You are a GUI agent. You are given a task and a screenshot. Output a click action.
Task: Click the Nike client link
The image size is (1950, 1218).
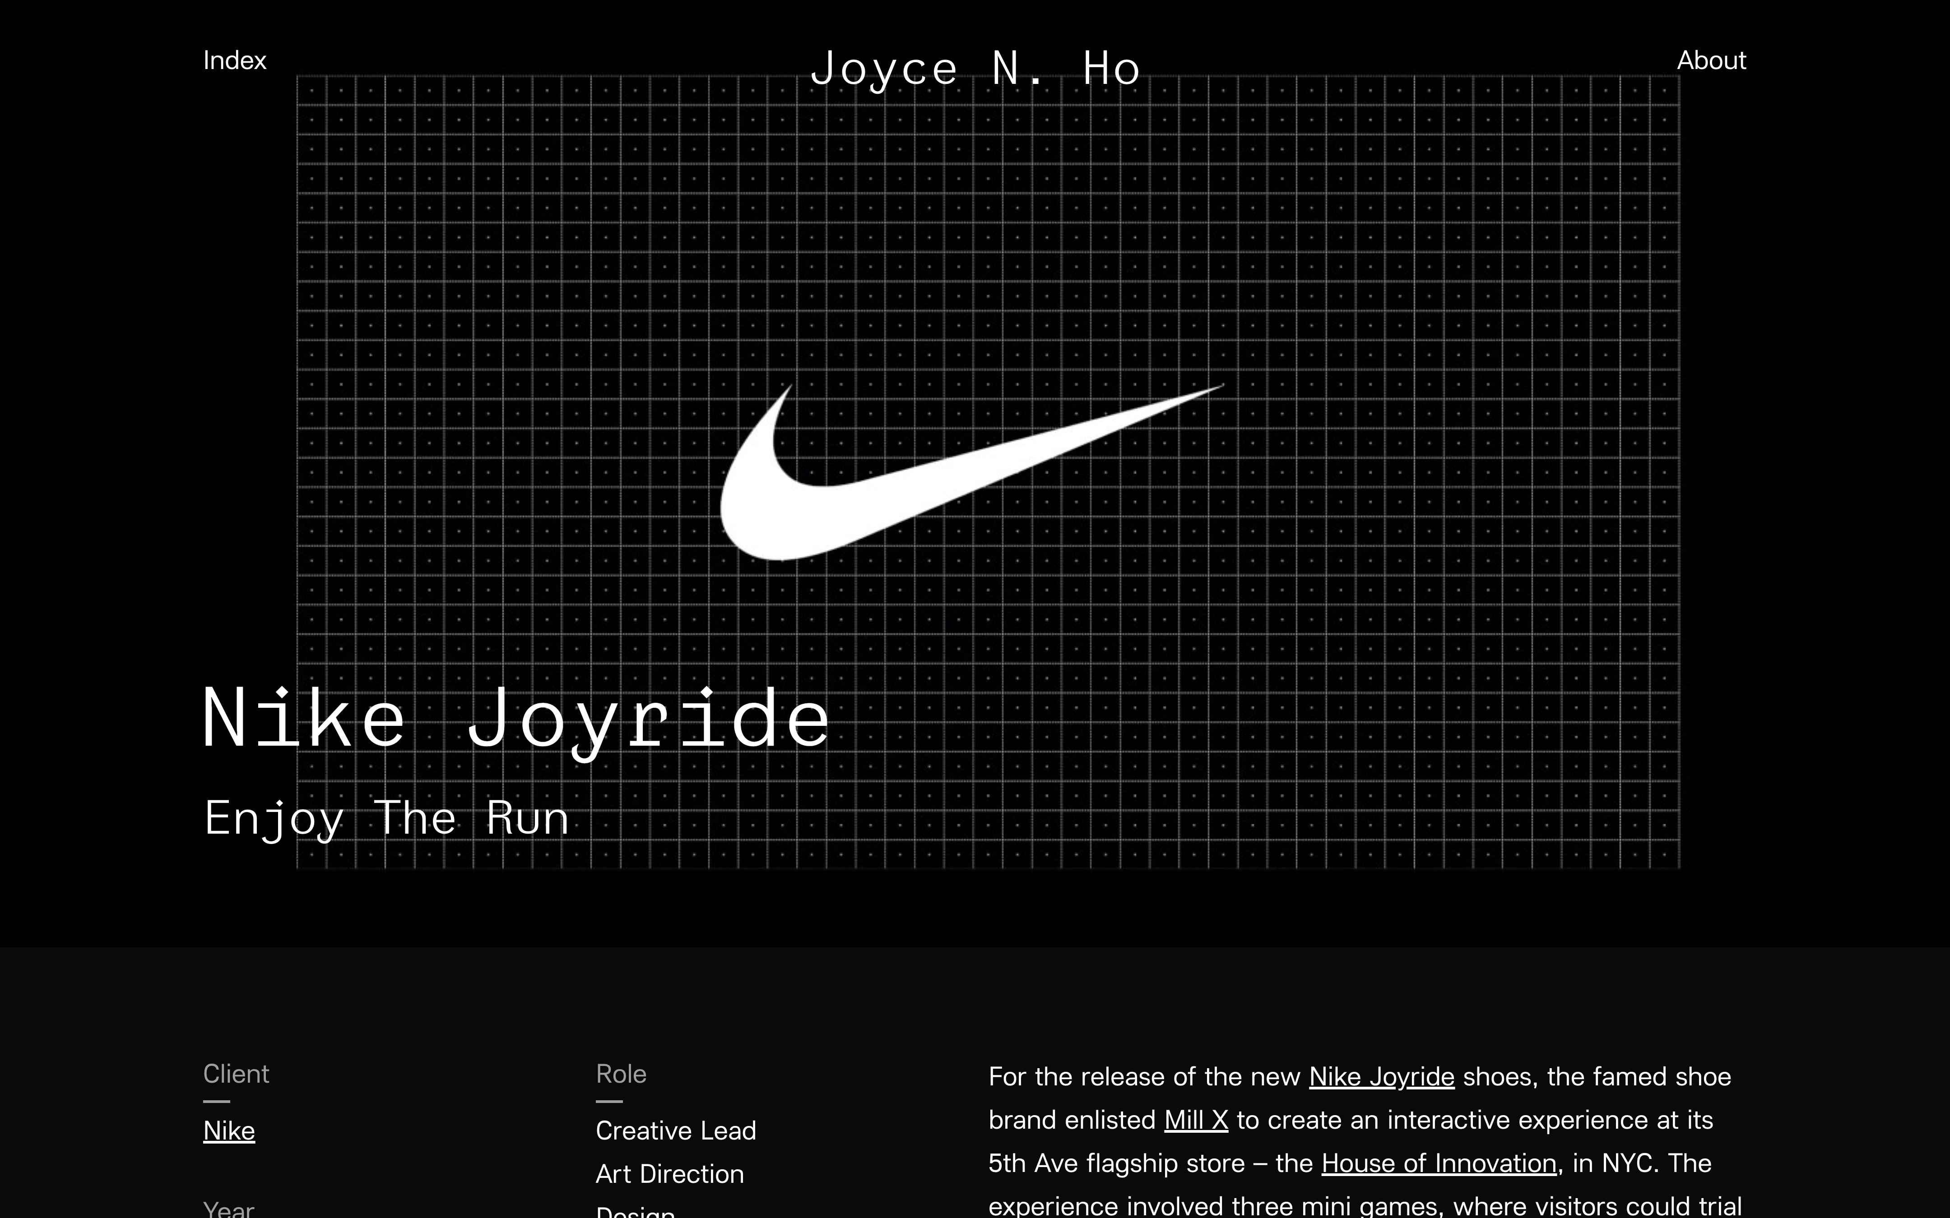pyautogui.click(x=229, y=1130)
